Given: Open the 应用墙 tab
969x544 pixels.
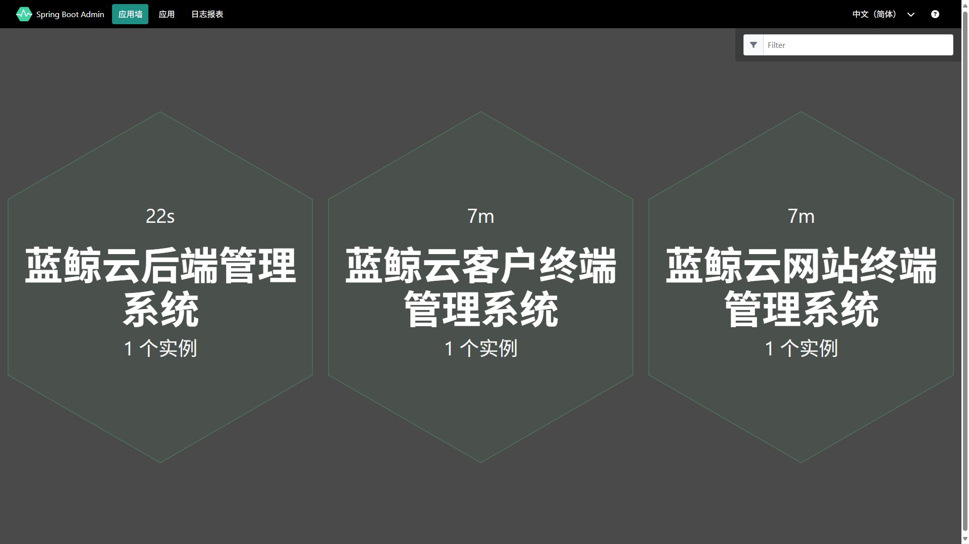Looking at the screenshot, I should 130,14.
